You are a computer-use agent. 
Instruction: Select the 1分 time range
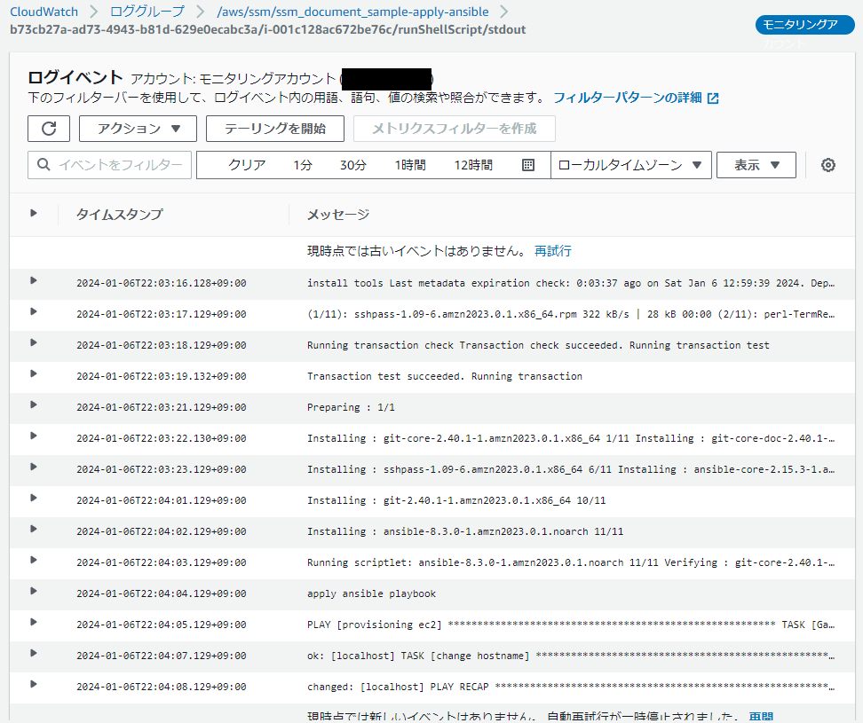(x=303, y=165)
